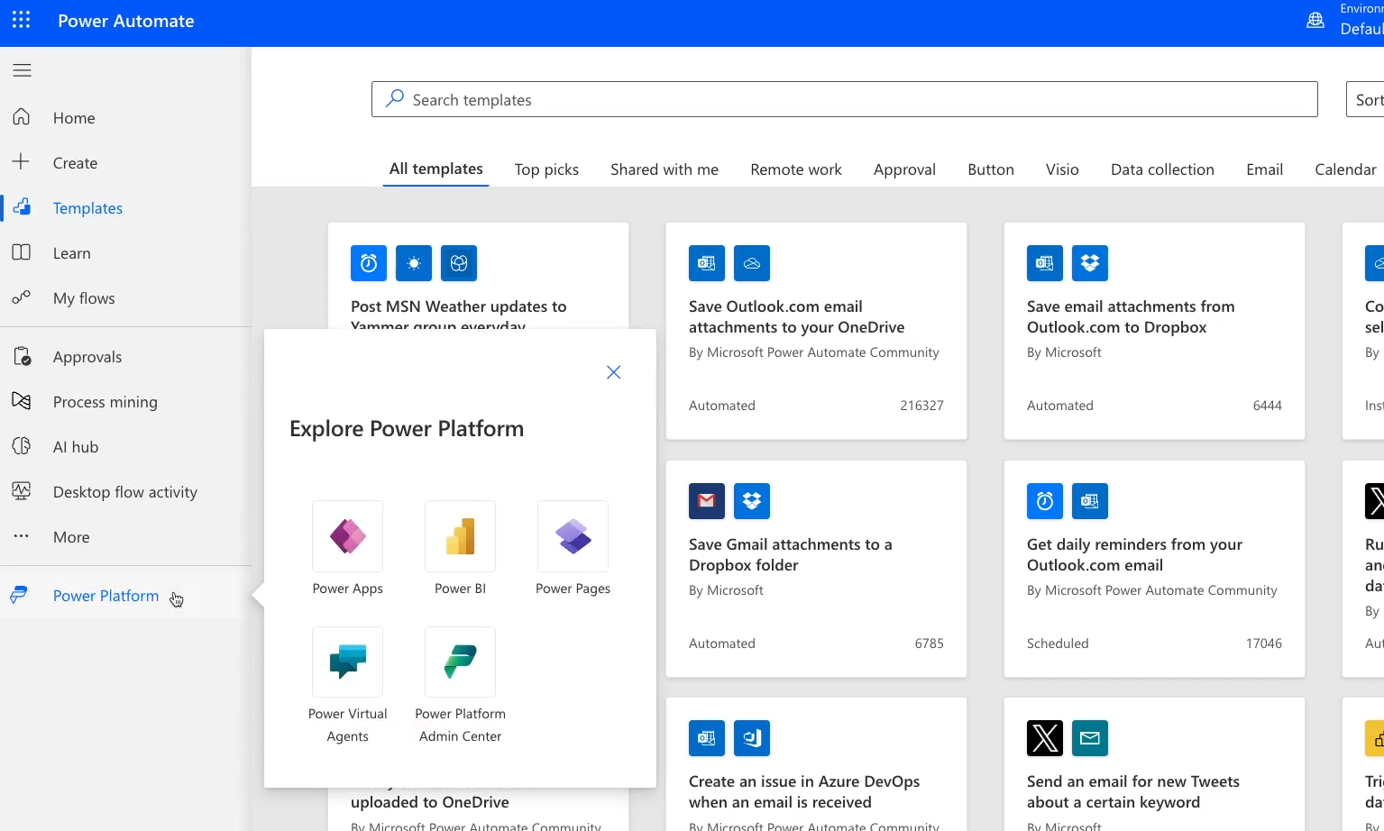Click the OneDrive icon on Outlook attachments card
1384x831 pixels.
(x=752, y=263)
